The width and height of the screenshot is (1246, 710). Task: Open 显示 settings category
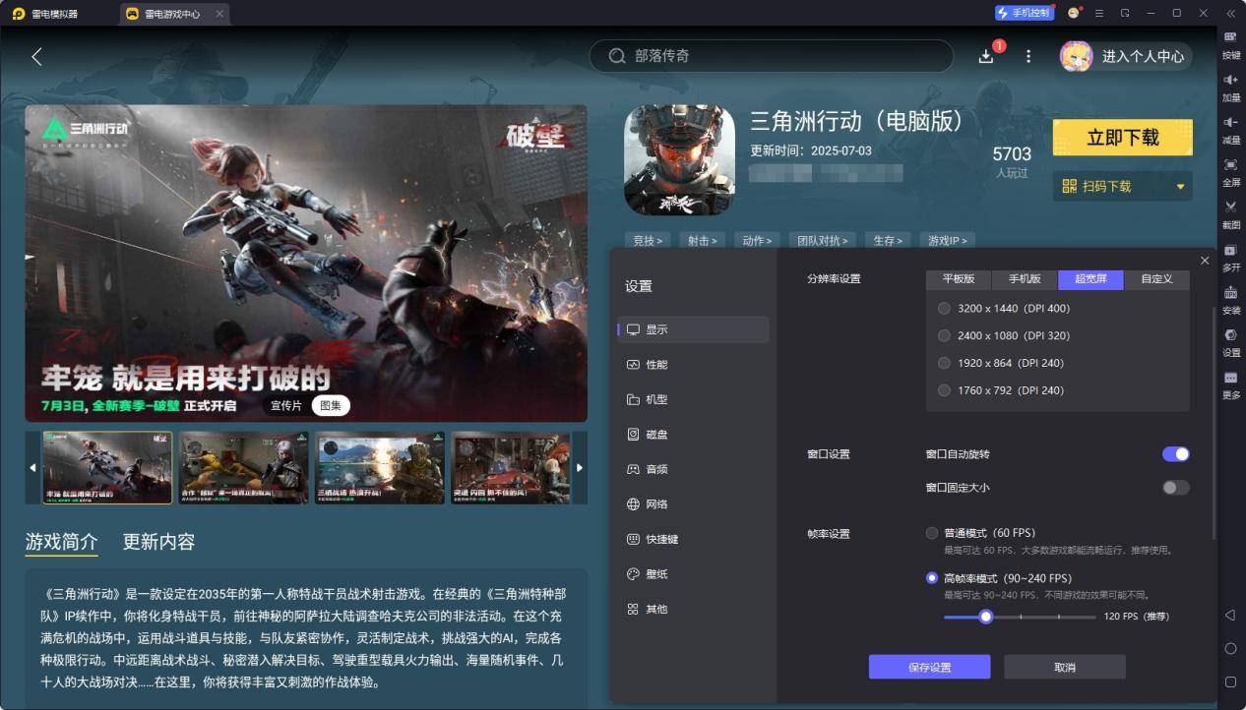coord(694,329)
